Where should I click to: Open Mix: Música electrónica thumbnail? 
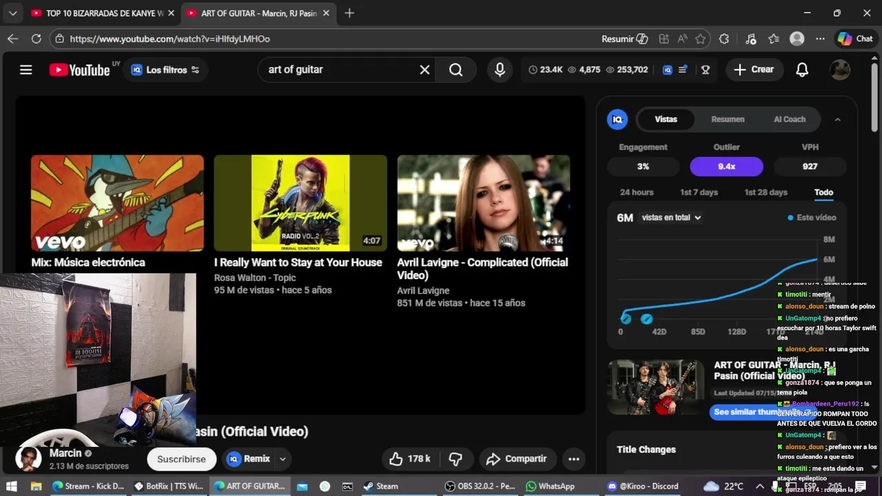(117, 203)
